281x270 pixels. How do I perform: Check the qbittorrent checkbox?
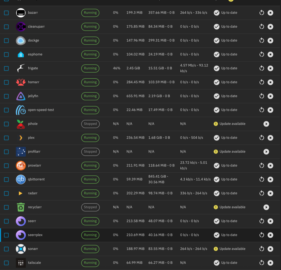[6, 179]
